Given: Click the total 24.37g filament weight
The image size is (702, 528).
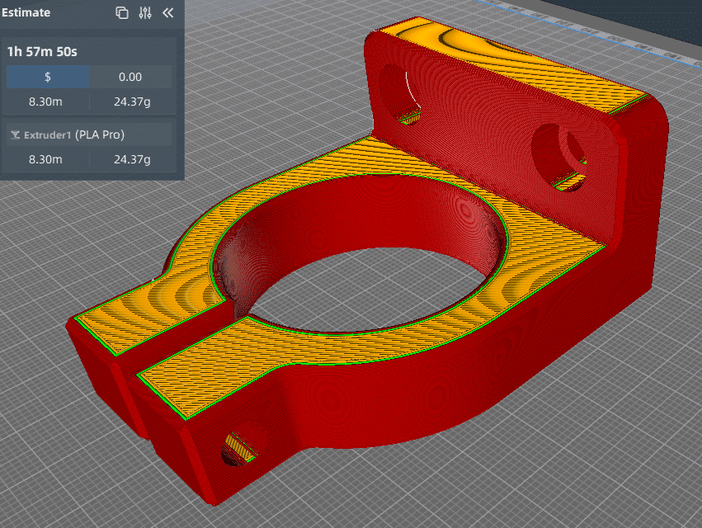Looking at the screenshot, I should pos(132,101).
